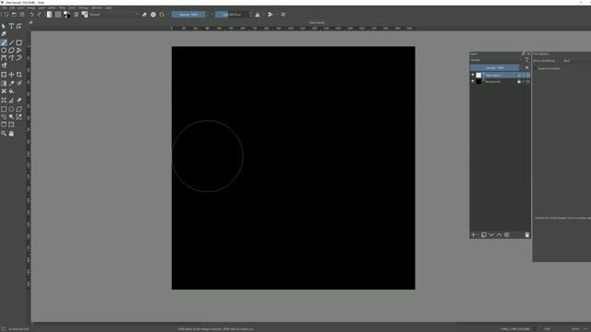The height and width of the screenshot is (332, 591).
Task: Delete the selected layer
Action: click(x=527, y=235)
